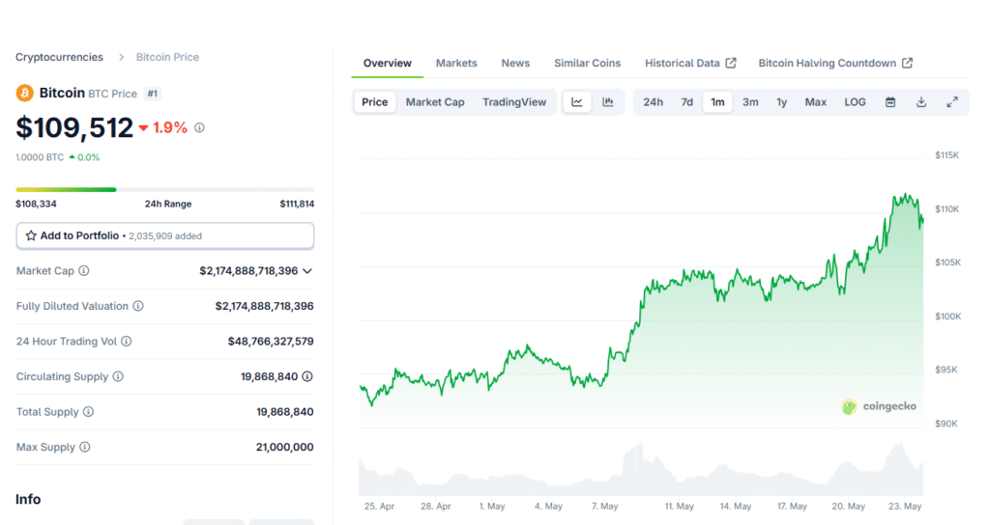
Task: Click the $100K price axis label
Action: [948, 317]
